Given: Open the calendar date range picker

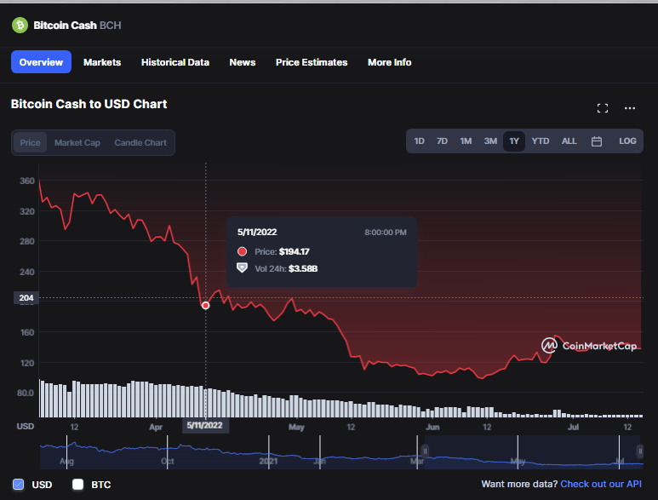Looking at the screenshot, I should 597,141.
